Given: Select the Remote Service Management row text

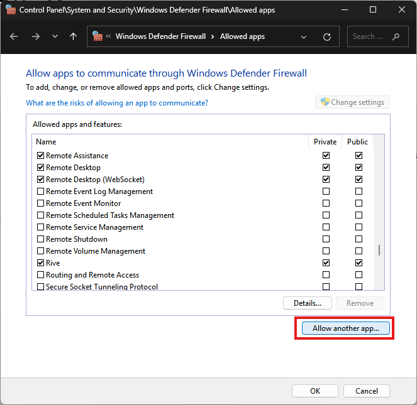Looking at the screenshot, I should coord(95,227).
